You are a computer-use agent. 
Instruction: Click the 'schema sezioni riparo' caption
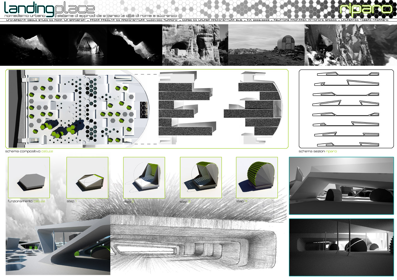click(x=317, y=151)
